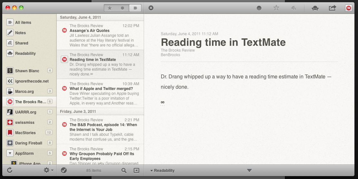The image size is (358, 179).
Task: Select swissmiss feed
Action: point(29,122)
